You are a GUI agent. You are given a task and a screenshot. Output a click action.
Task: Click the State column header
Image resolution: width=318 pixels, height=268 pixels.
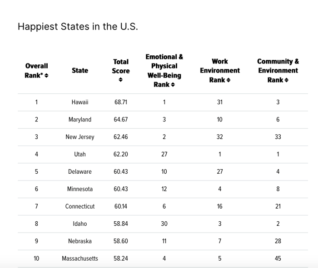coord(80,70)
